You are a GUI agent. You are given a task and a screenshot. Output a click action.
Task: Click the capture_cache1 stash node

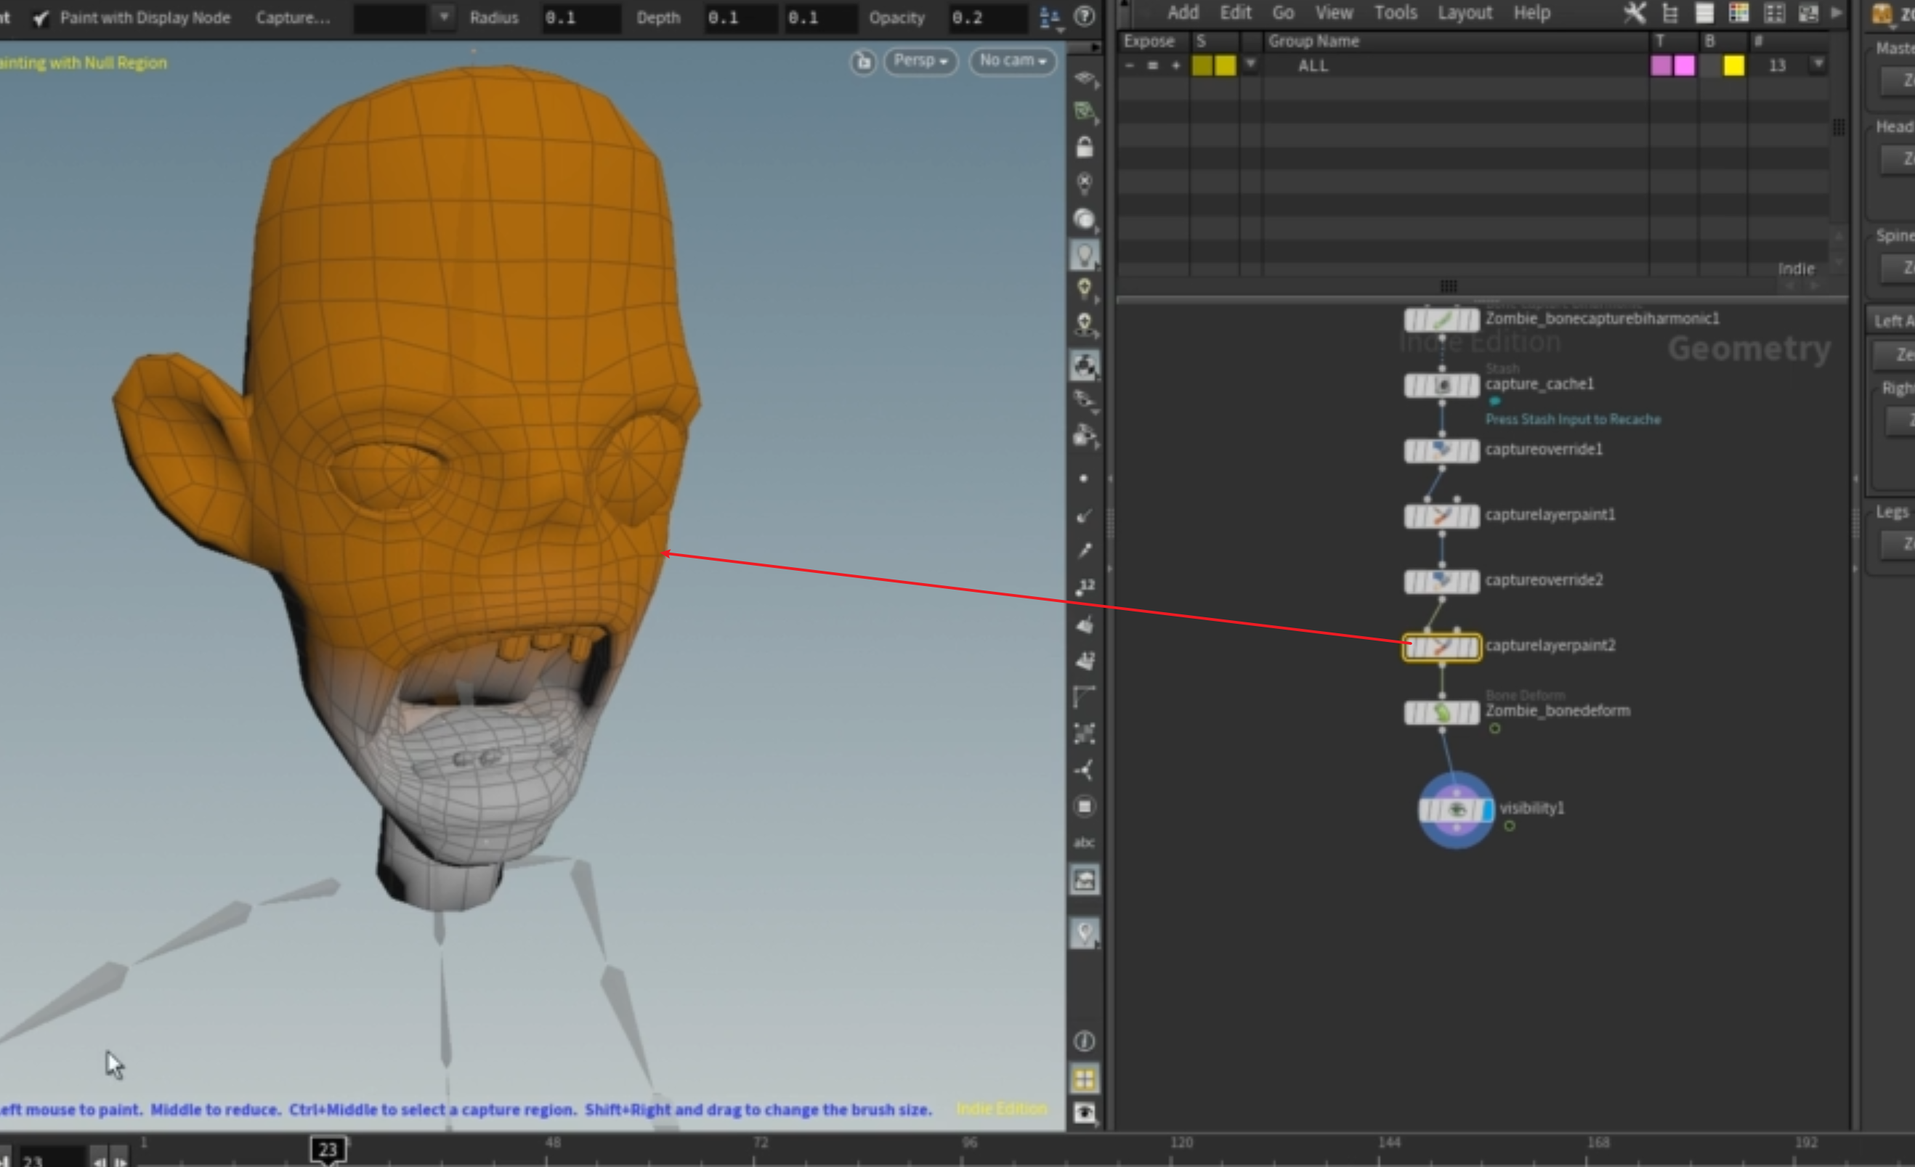pos(1441,386)
